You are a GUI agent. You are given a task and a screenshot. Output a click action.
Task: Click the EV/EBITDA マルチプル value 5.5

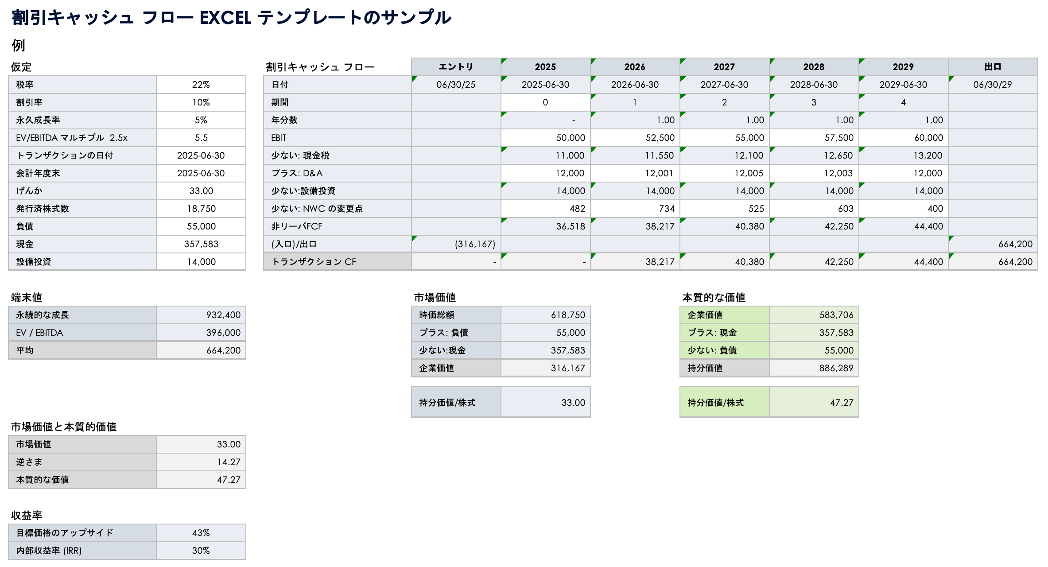tap(201, 138)
